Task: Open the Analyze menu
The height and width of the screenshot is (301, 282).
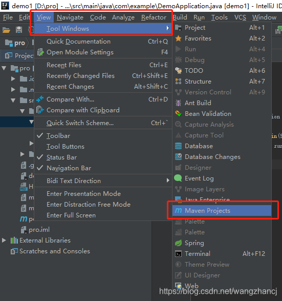Action: 123,17
